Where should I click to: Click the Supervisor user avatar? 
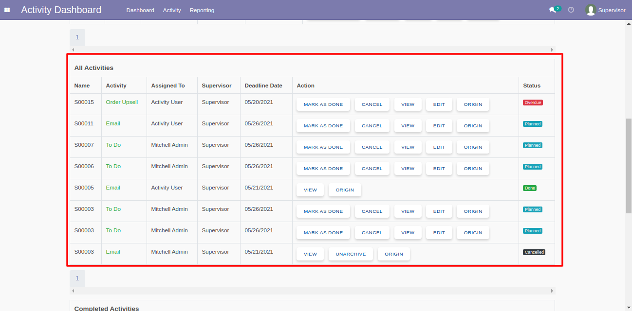coord(591,10)
